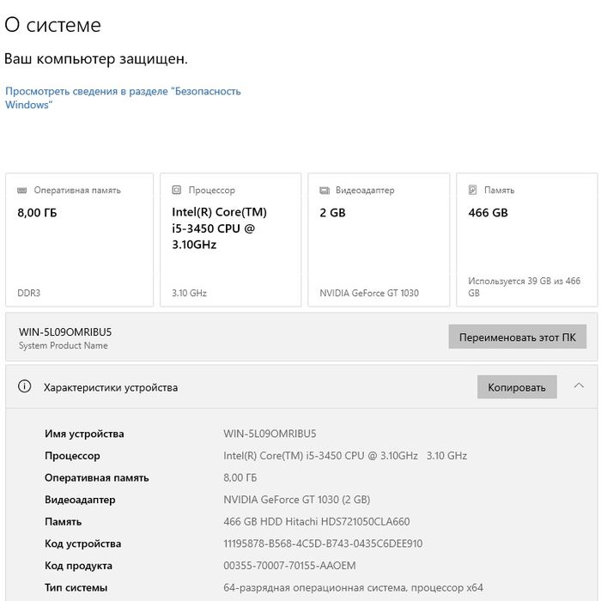Viewport: 601px width, 601px height.
Task: Click the System Product Name label
Action: pyautogui.click(x=64, y=345)
